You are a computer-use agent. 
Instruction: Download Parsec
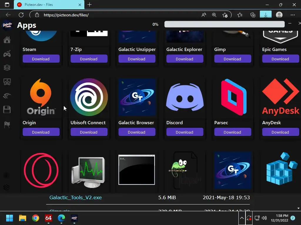(x=233, y=132)
